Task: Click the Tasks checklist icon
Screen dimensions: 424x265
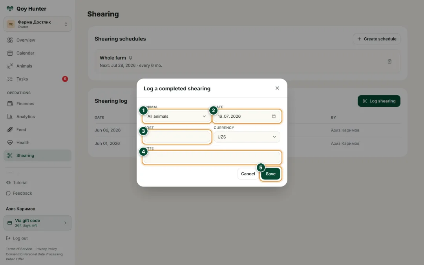Action: pyautogui.click(x=10, y=79)
